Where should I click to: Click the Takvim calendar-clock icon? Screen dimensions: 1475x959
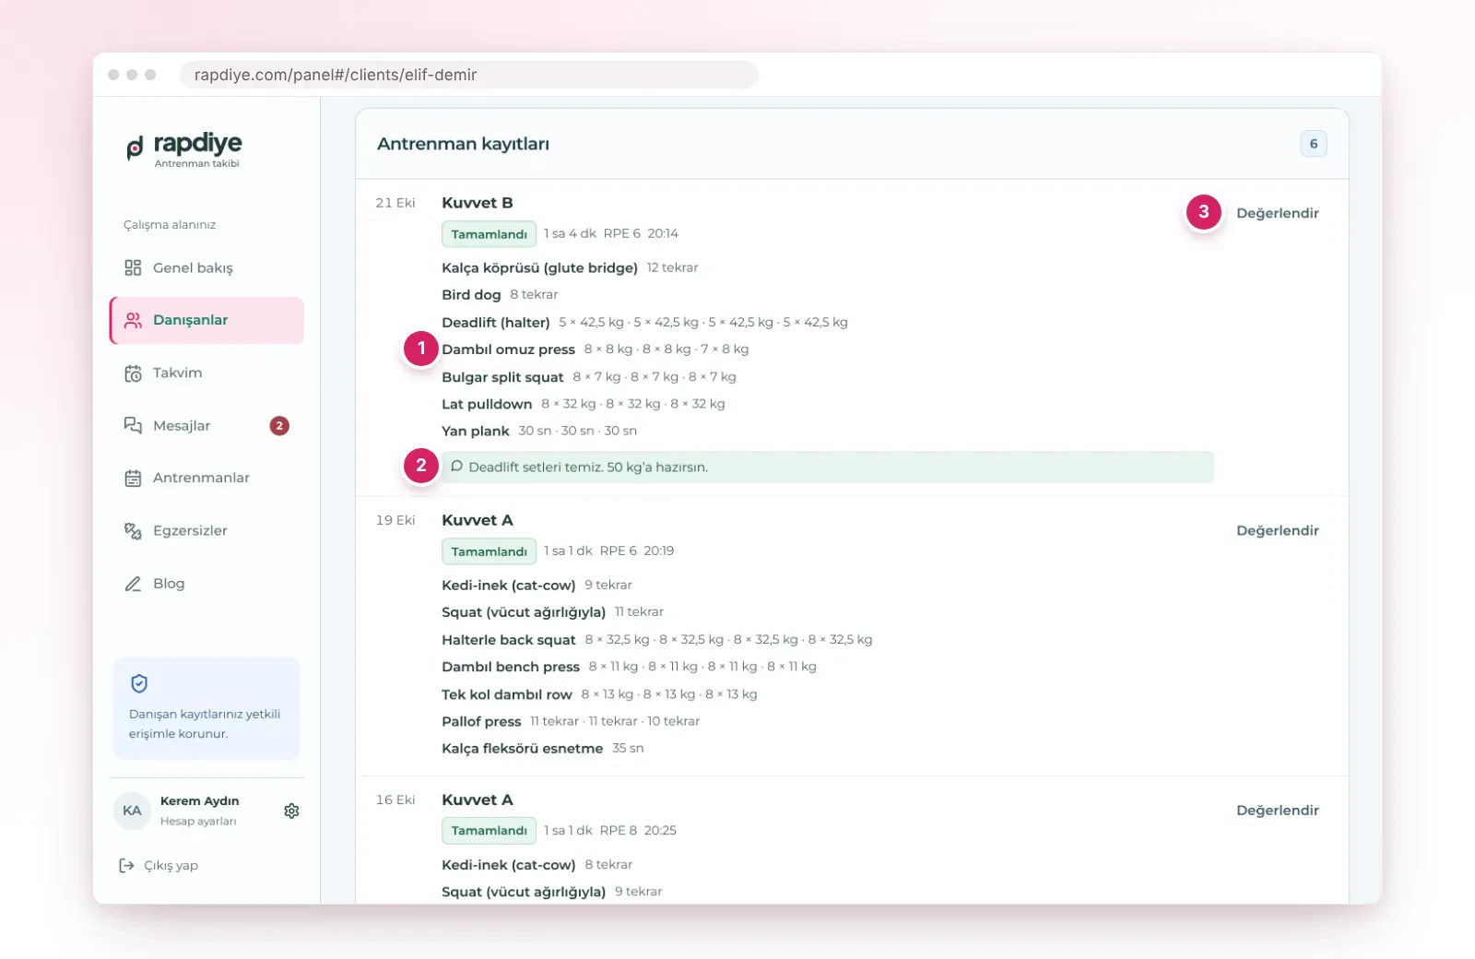pos(133,373)
